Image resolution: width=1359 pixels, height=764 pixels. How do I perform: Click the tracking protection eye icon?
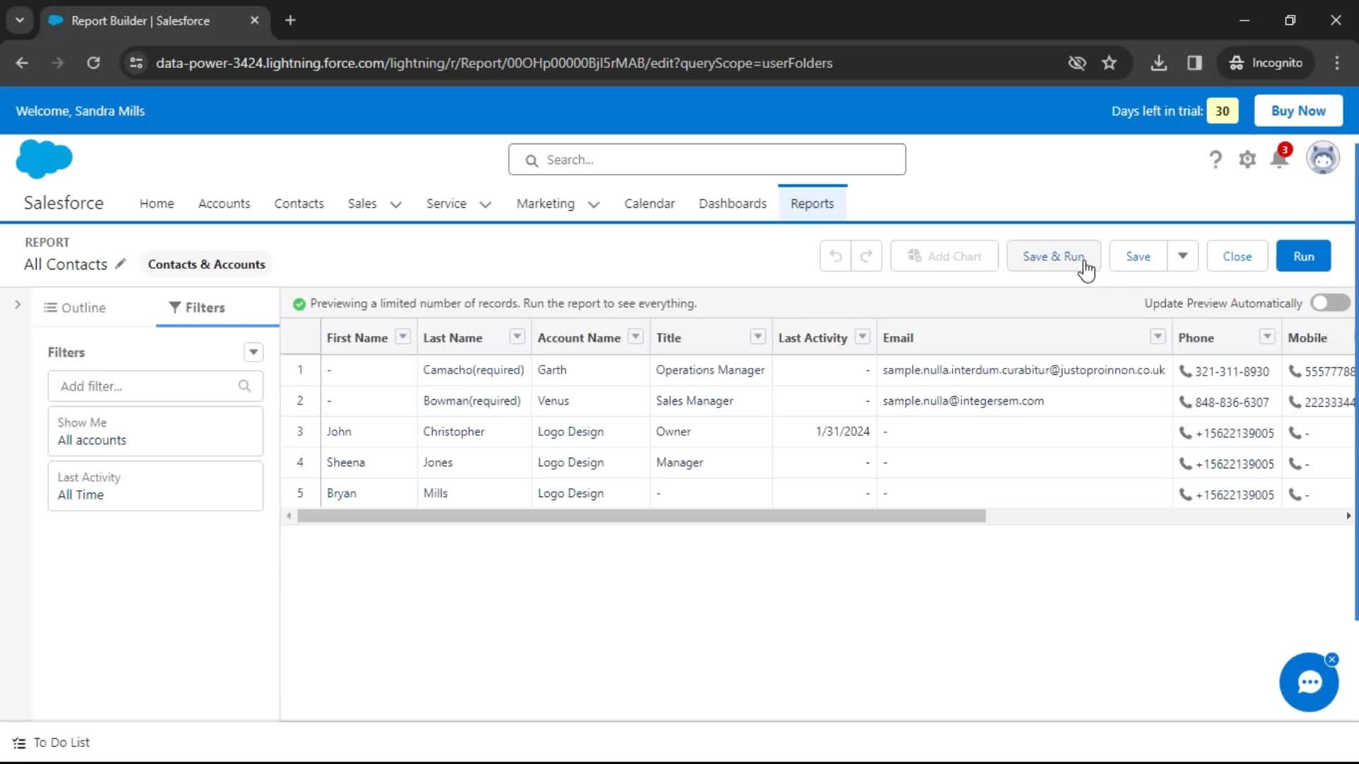1077,63
